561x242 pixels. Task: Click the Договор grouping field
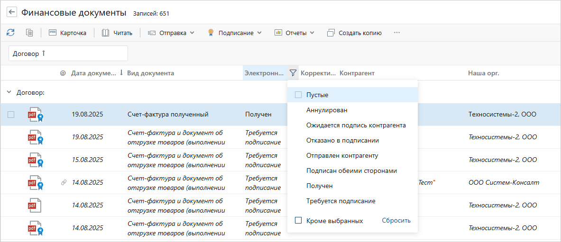[x=68, y=54]
